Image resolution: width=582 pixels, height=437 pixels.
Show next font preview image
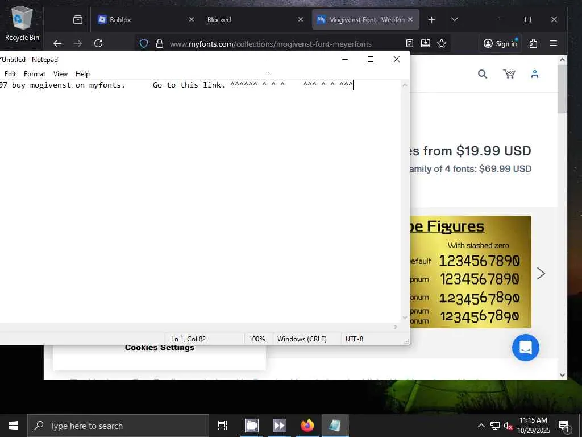[x=541, y=274]
